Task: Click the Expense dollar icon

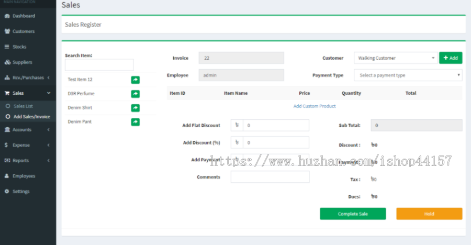Action: (x=6, y=145)
